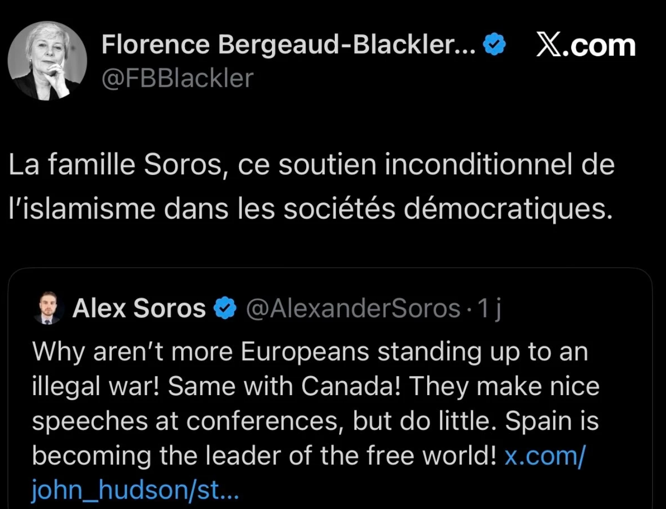
Task: Click the verified badge beside Florence Bergeaud-Blackler
Action: pos(494,45)
